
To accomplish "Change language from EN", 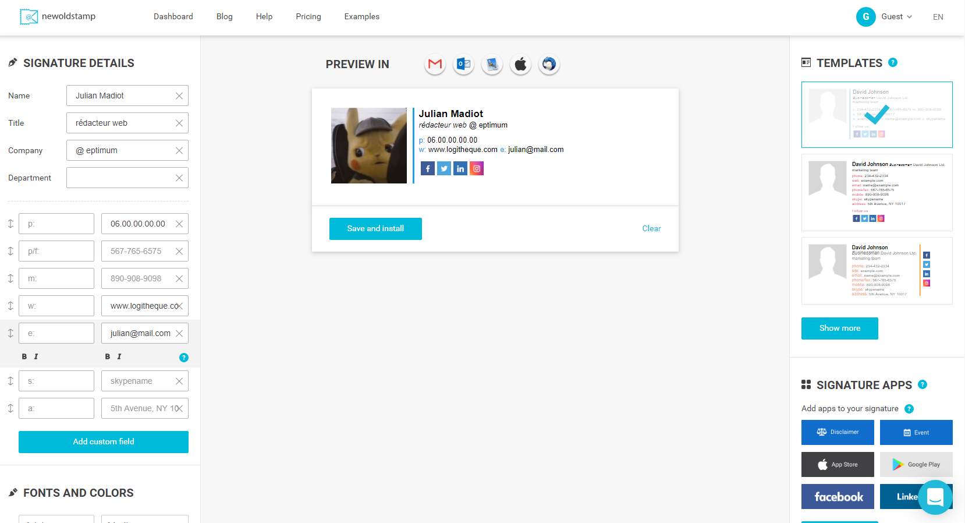I will (x=938, y=17).
